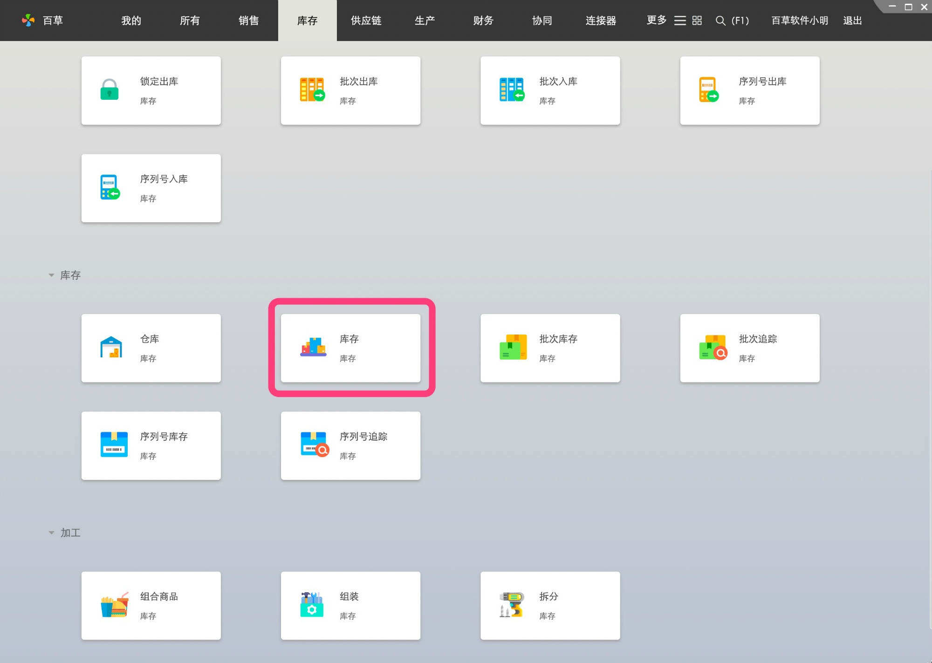Open the 组装 card title
This screenshot has height=663, width=932.
click(x=349, y=597)
